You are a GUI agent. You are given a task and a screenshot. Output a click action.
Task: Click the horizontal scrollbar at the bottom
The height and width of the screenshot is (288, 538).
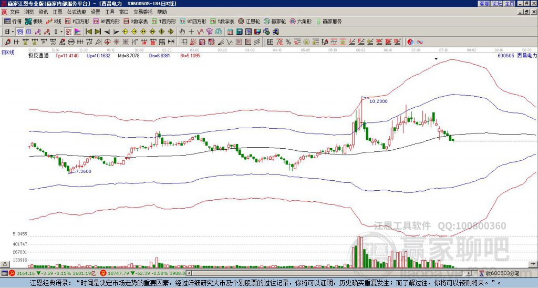331,273
